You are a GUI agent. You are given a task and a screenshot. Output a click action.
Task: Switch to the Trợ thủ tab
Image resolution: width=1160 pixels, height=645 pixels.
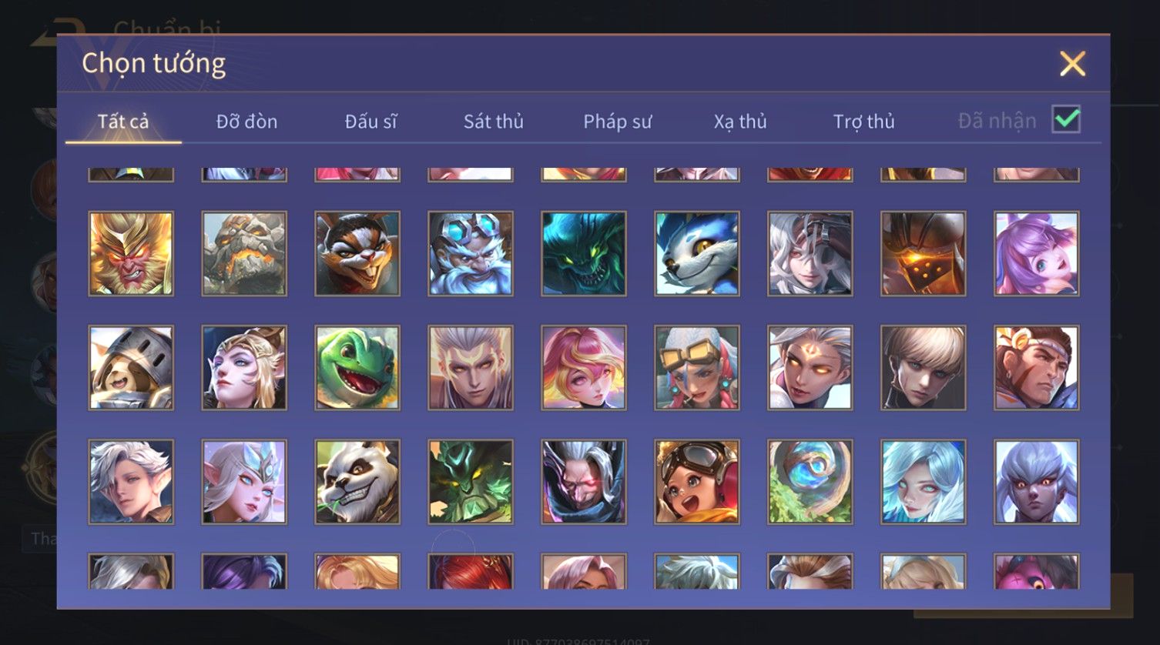tap(863, 122)
